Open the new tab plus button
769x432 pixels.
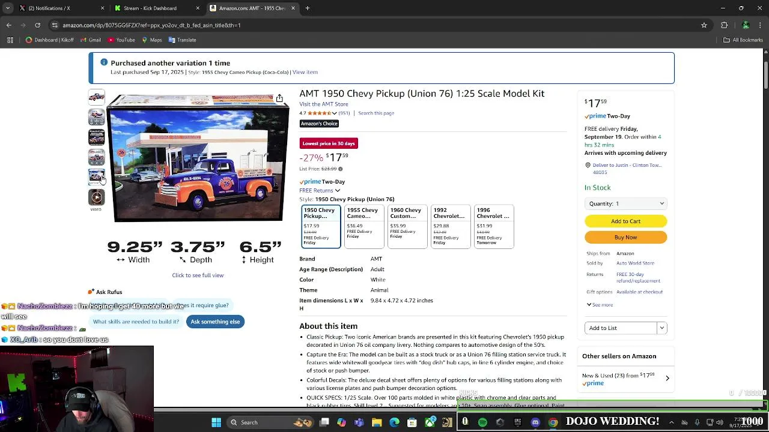coord(308,8)
